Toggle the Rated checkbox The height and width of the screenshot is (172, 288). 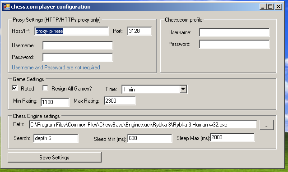pyautogui.click(x=15, y=88)
